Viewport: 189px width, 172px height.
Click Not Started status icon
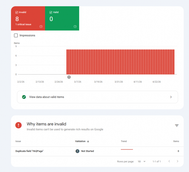pos(78,151)
